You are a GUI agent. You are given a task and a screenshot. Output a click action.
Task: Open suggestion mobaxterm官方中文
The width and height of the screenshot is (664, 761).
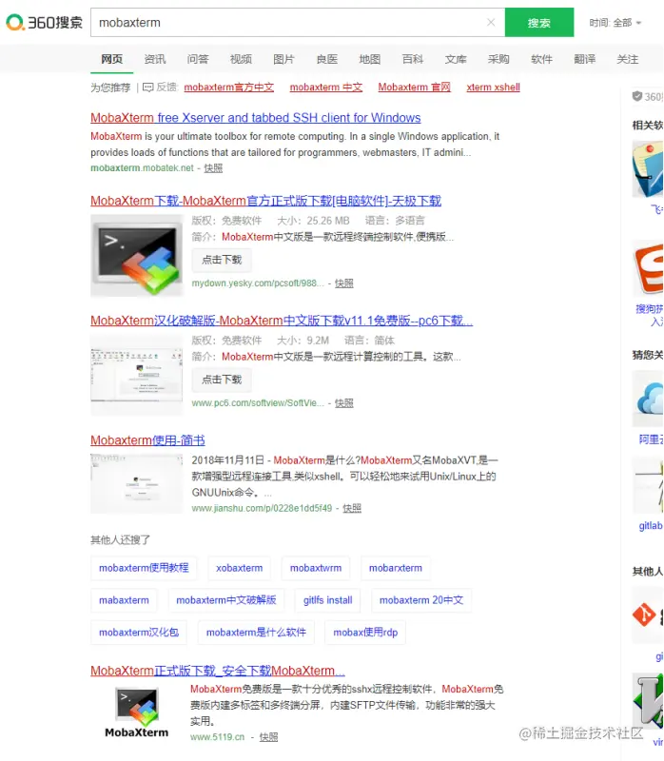(228, 88)
